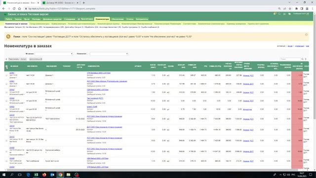316x178 pixels.
Task: Open the Расходы main menu tab
Action: [36, 19]
